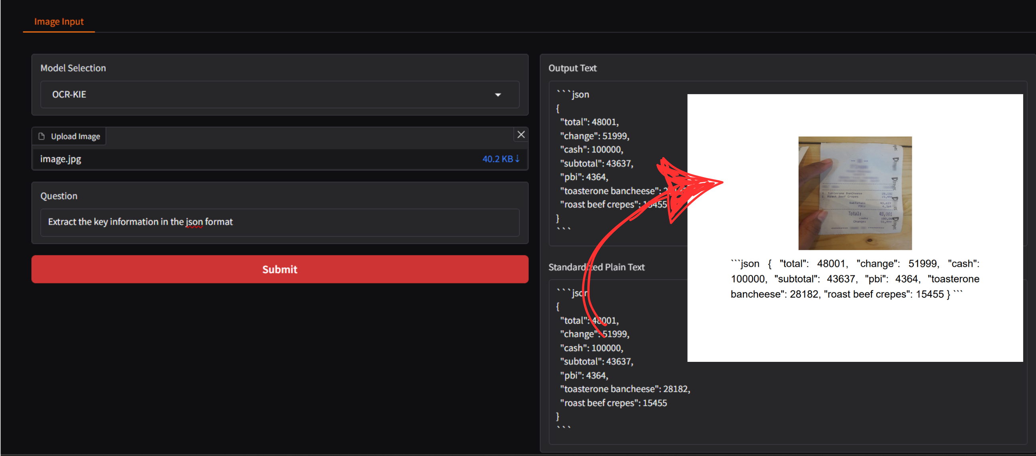Click the Output Text label

click(572, 68)
